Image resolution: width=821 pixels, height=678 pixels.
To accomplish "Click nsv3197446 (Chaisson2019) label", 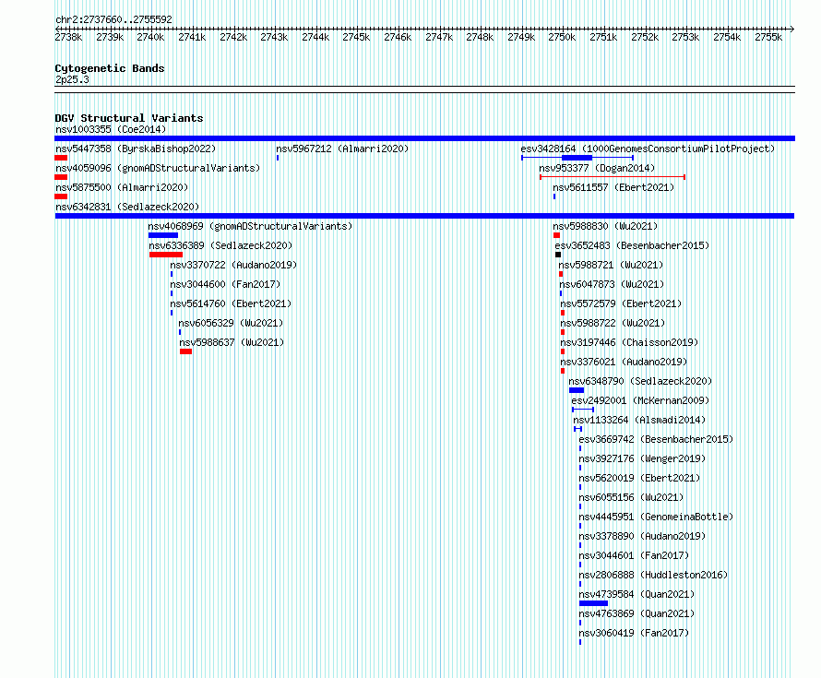I will (x=629, y=342).
